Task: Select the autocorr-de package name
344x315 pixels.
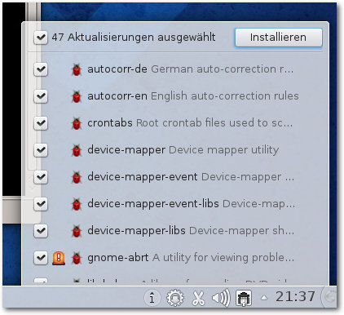Action: [x=117, y=69]
